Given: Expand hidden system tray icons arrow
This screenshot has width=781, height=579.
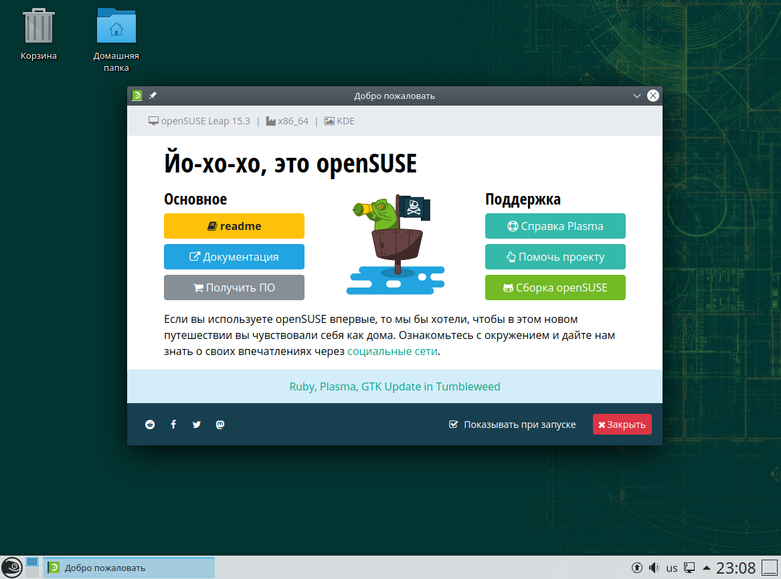Looking at the screenshot, I should coord(706,568).
